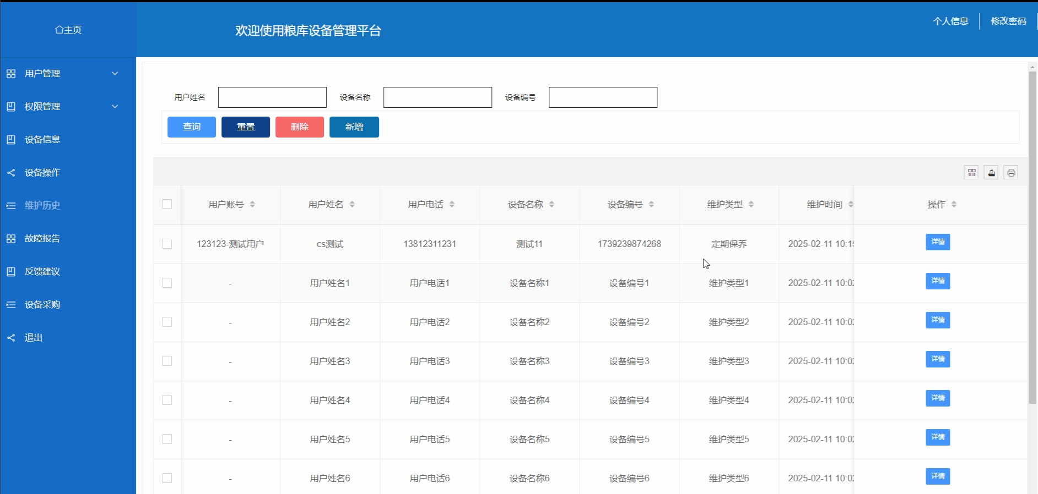Open 详情 for 用户姓名5 row
Viewport: 1038px width, 494px height.
[x=938, y=437]
